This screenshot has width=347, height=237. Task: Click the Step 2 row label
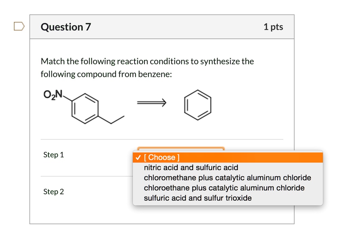tap(53, 192)
